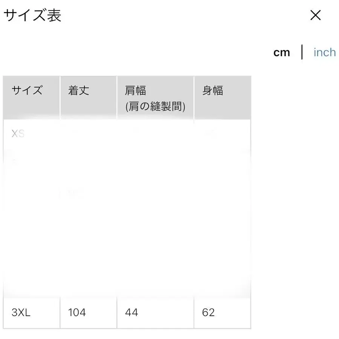Select the 62 body width cell
Viewport: 339px width, 339px height.
tap(208, 313)
